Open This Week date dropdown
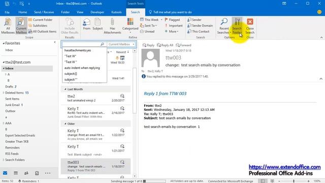 tap(151, 20)
